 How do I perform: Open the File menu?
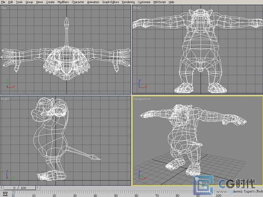coord(3,2)
